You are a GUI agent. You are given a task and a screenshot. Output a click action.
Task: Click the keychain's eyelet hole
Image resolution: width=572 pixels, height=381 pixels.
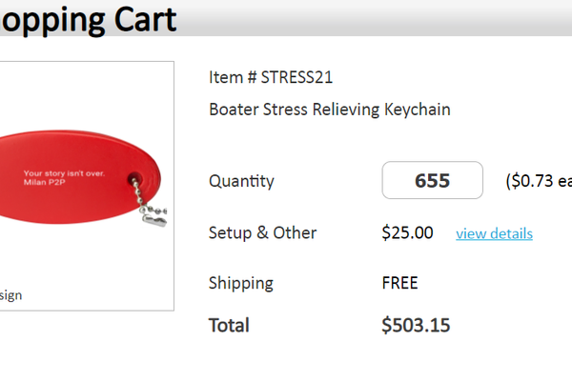(131, 177)
